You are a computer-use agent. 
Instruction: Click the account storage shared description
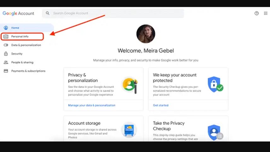pos(92,133)
